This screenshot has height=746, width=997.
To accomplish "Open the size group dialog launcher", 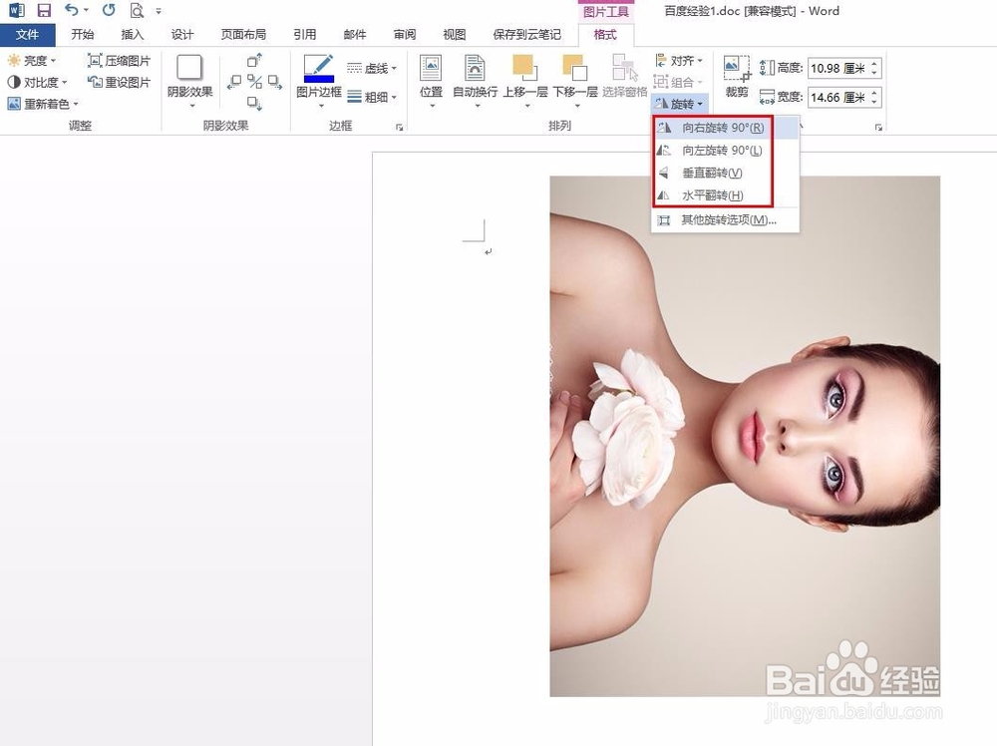I will point(878,128).
